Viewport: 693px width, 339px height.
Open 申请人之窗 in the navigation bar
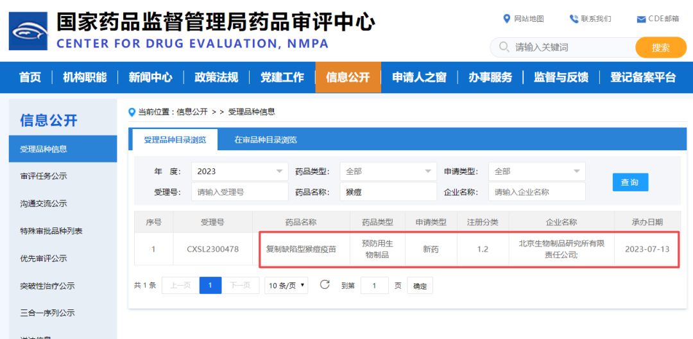[419, 78]
